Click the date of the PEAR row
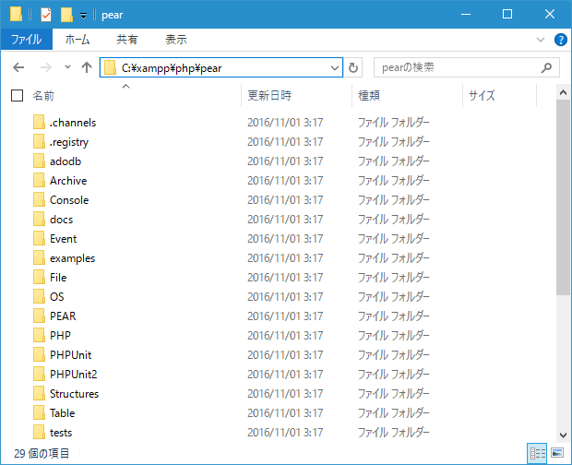 coord(285,316)
